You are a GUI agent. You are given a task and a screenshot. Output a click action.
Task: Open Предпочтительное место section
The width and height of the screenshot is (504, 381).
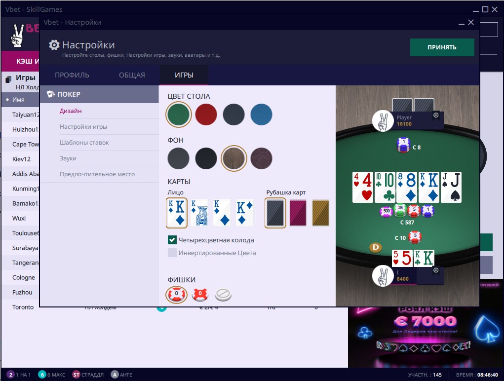coord(97,174)
